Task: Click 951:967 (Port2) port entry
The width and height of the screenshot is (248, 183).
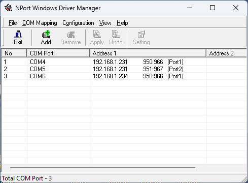Action: pos(163,69)
